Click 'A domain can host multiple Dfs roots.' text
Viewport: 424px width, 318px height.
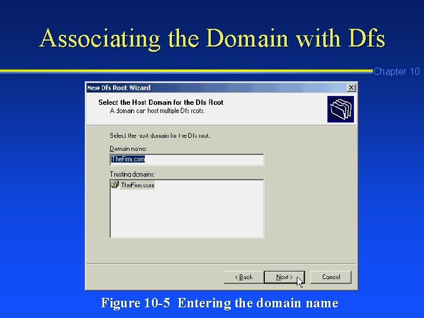click(157, 111)
